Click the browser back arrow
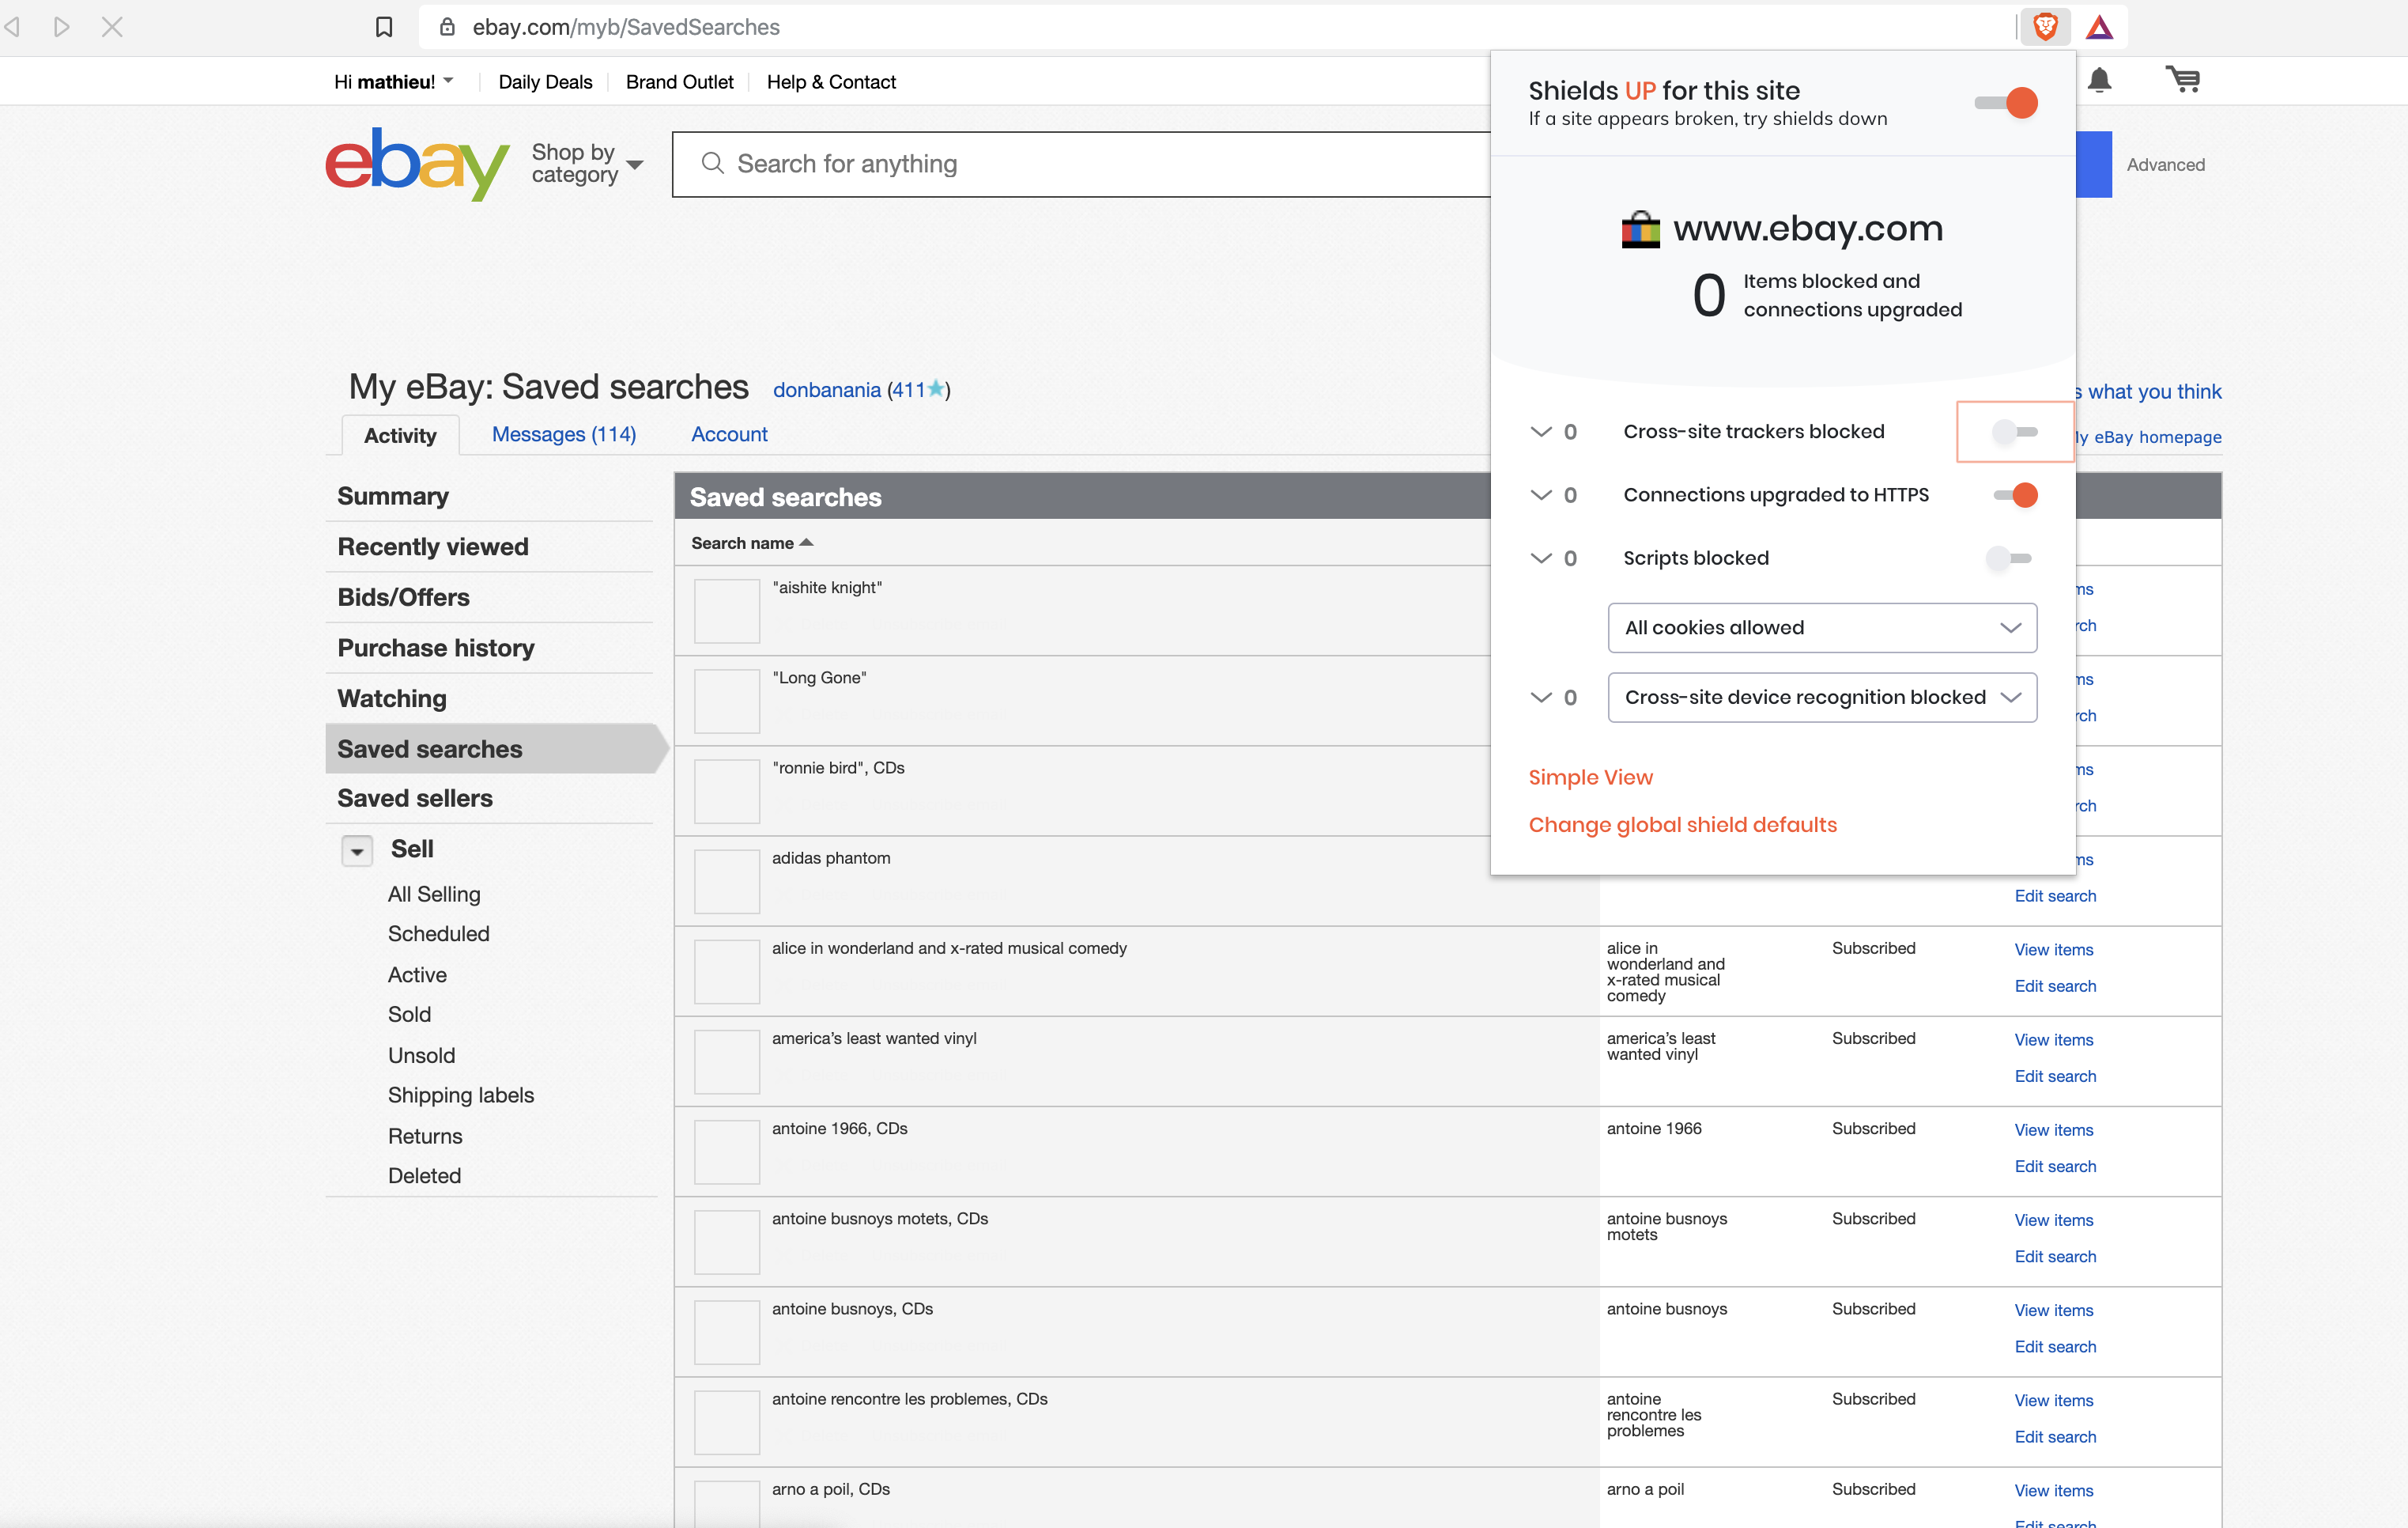Screen dimensions: 2408x1528 click(x=13, y=27)
